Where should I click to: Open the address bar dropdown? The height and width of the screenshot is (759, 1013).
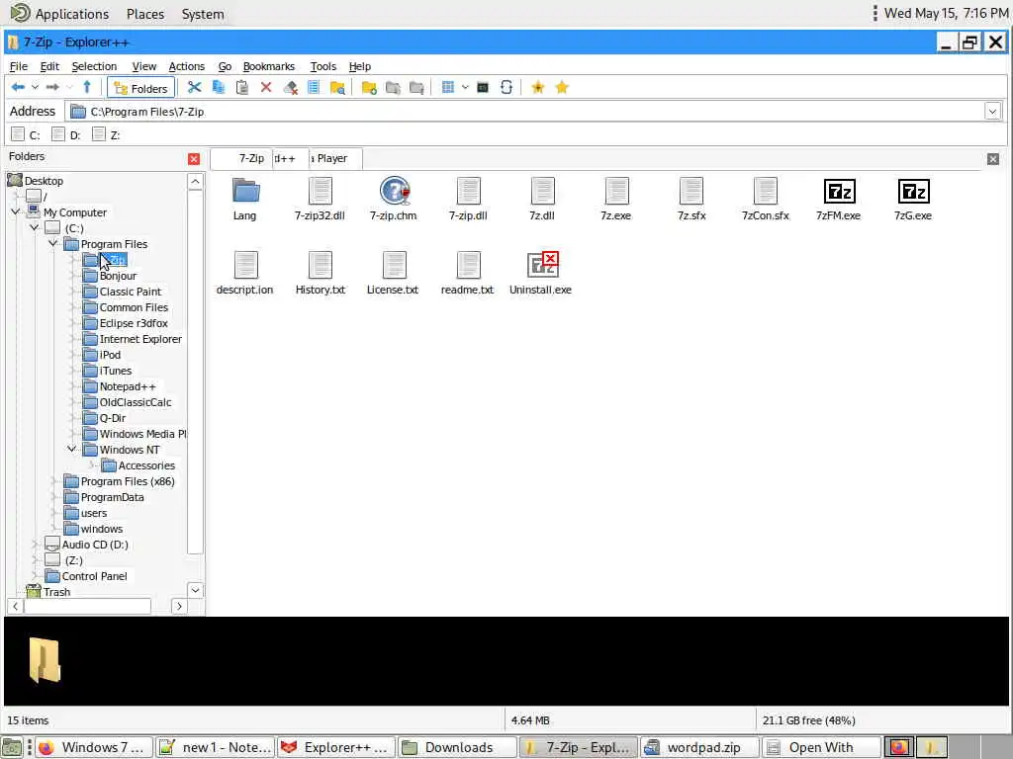[992, 112]
